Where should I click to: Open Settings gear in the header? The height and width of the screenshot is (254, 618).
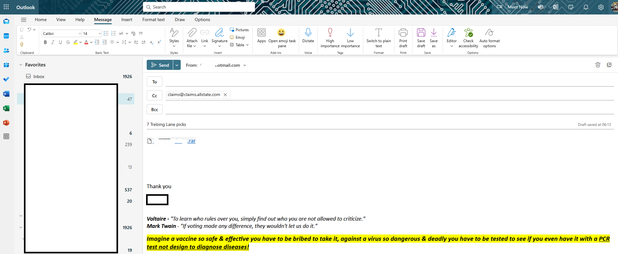click(601, 7)
